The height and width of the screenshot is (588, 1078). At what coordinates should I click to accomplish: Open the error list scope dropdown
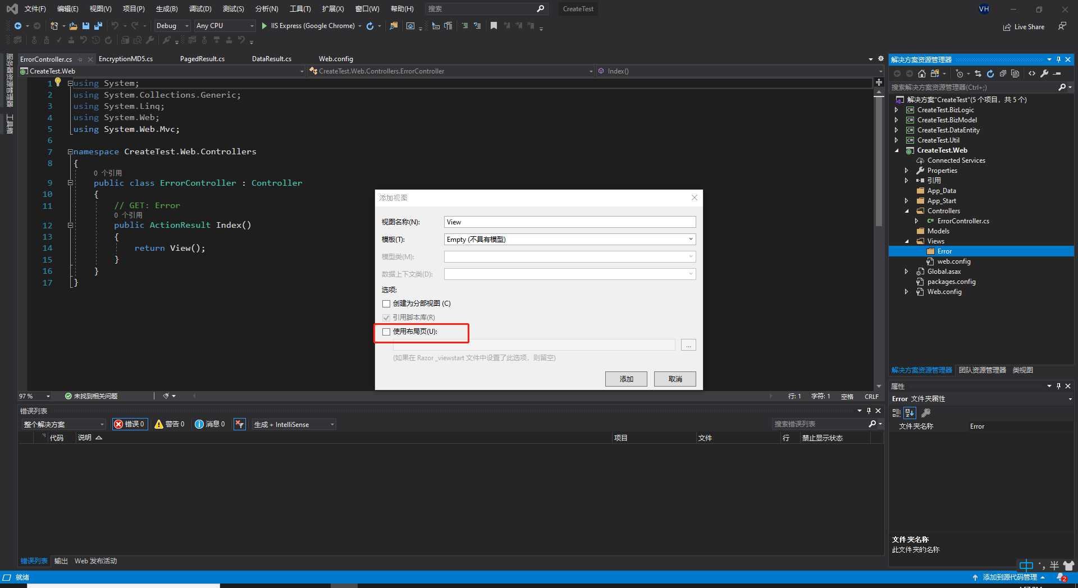pos(63,424)
